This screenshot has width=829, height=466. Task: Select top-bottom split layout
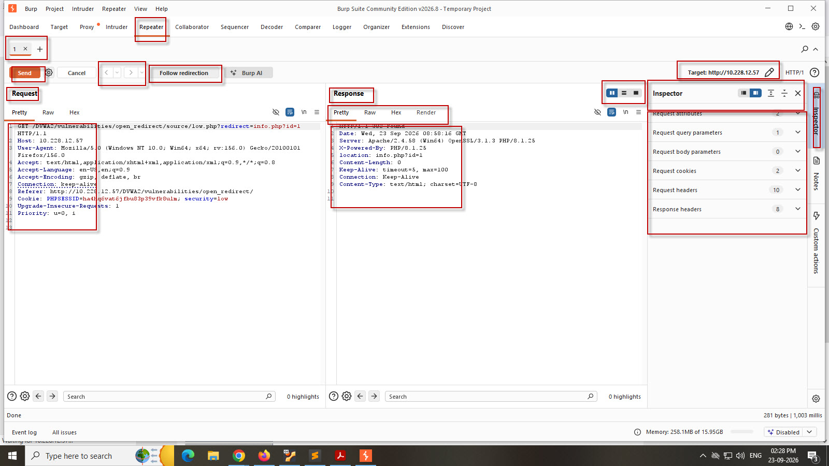tap(624, 93)
